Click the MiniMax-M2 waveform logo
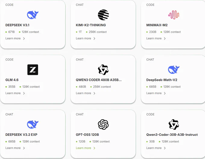This screenshot has width=205, height=159. [174, 15]
